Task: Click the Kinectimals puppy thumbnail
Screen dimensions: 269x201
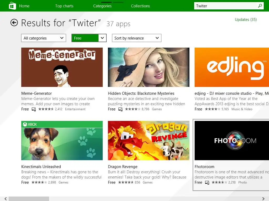Action: 62,141
